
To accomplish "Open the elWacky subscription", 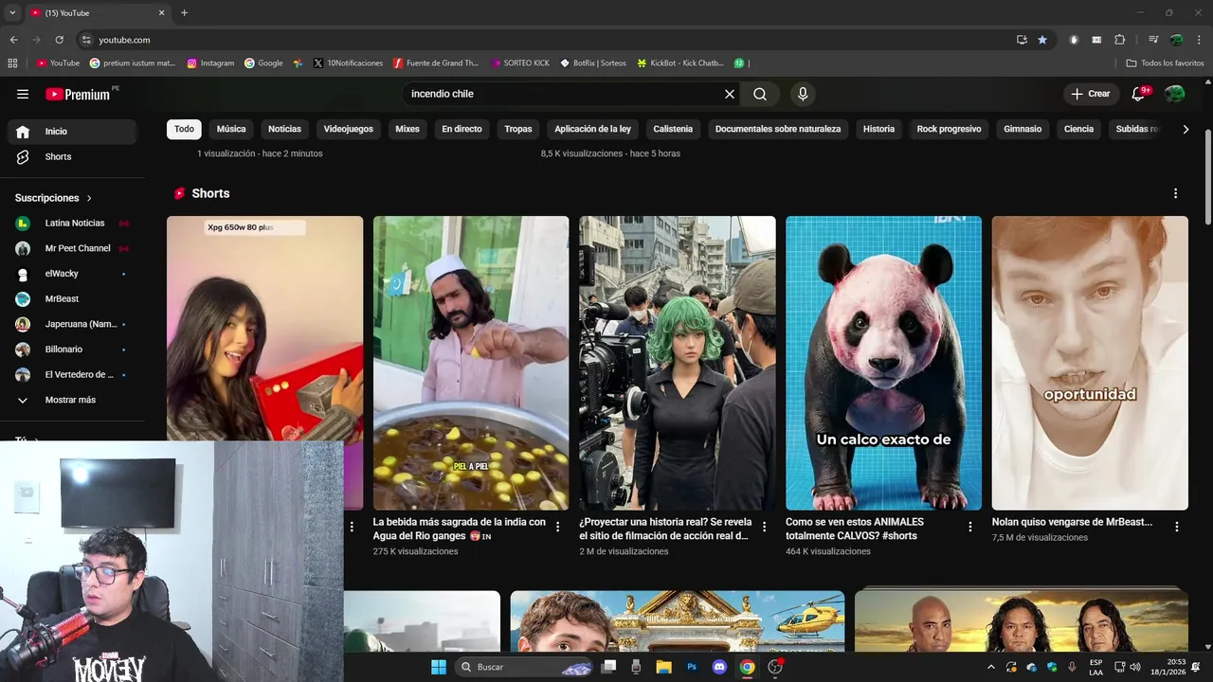I will [72, 274].
